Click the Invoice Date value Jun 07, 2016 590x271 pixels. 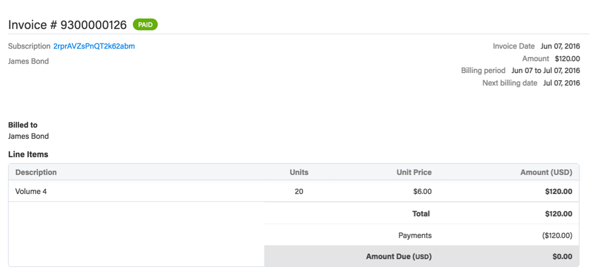[560, 46]
